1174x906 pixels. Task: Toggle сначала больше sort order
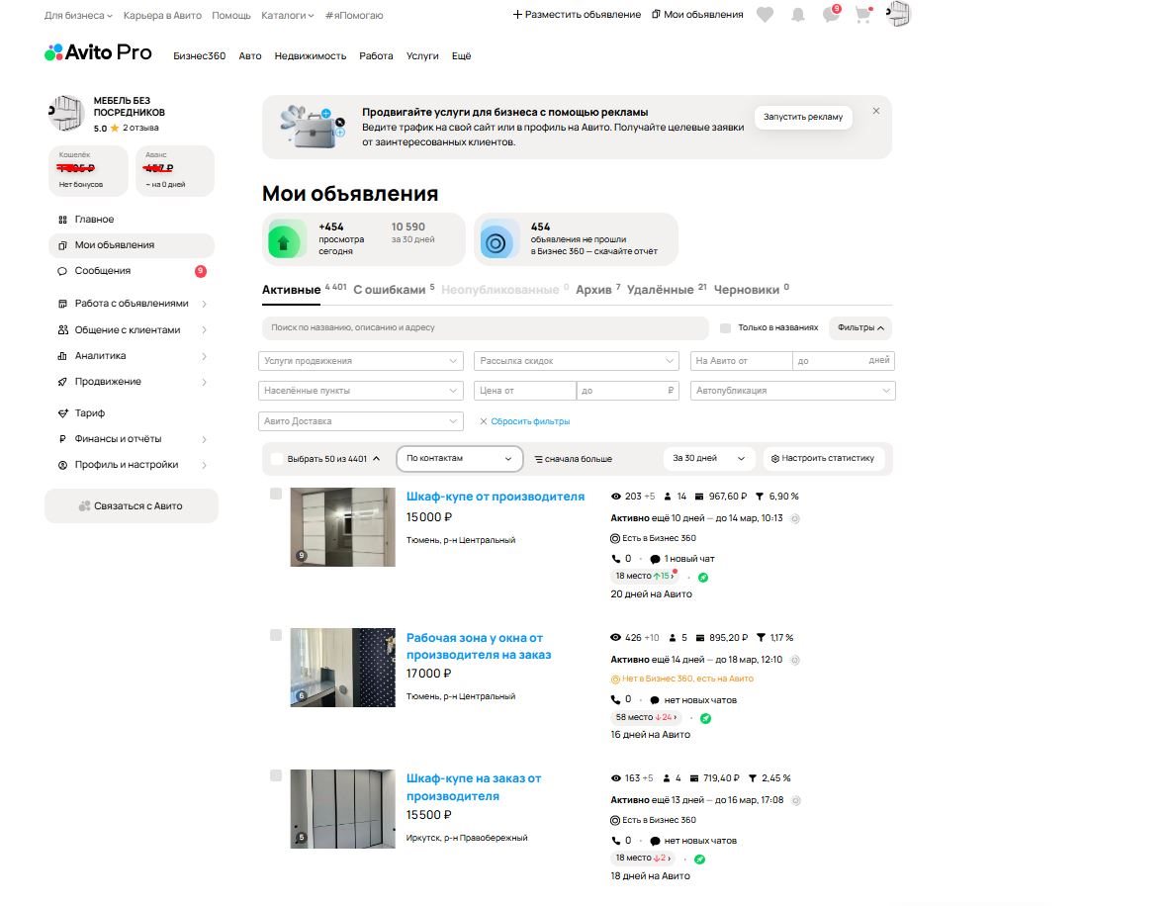click(x=574, y=459)
